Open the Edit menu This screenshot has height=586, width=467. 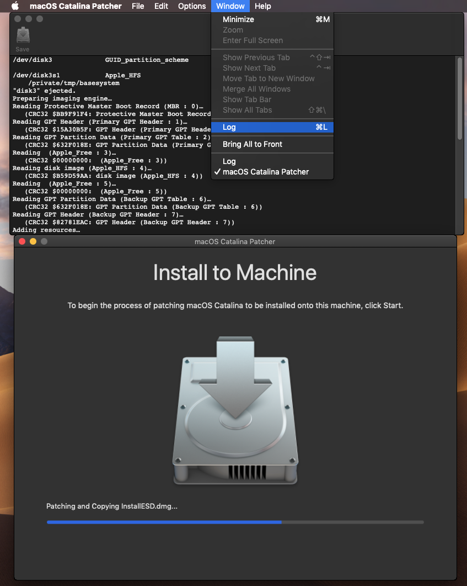(161, 6)
